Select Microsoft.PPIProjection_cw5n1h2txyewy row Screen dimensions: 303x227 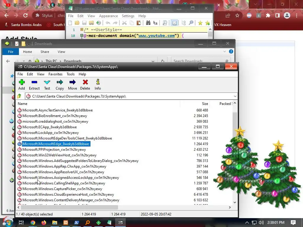click(x=54, y=149)
